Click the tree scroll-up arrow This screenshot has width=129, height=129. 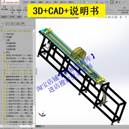tap(34, 31)
